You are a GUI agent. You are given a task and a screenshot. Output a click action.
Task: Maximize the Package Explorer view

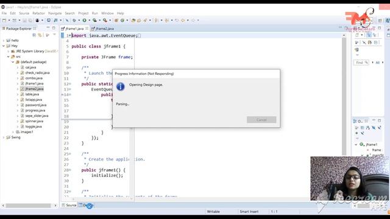tap(54, 28)
